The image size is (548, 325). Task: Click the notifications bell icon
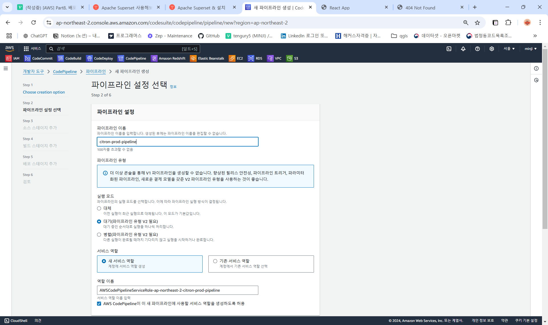[463, 49]
